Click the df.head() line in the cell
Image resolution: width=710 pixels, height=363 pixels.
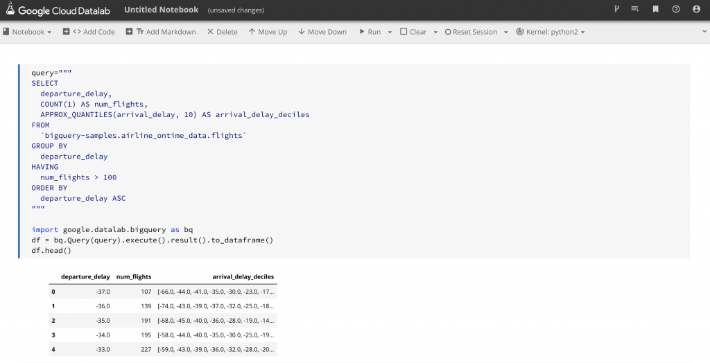(x=51, y=250)
